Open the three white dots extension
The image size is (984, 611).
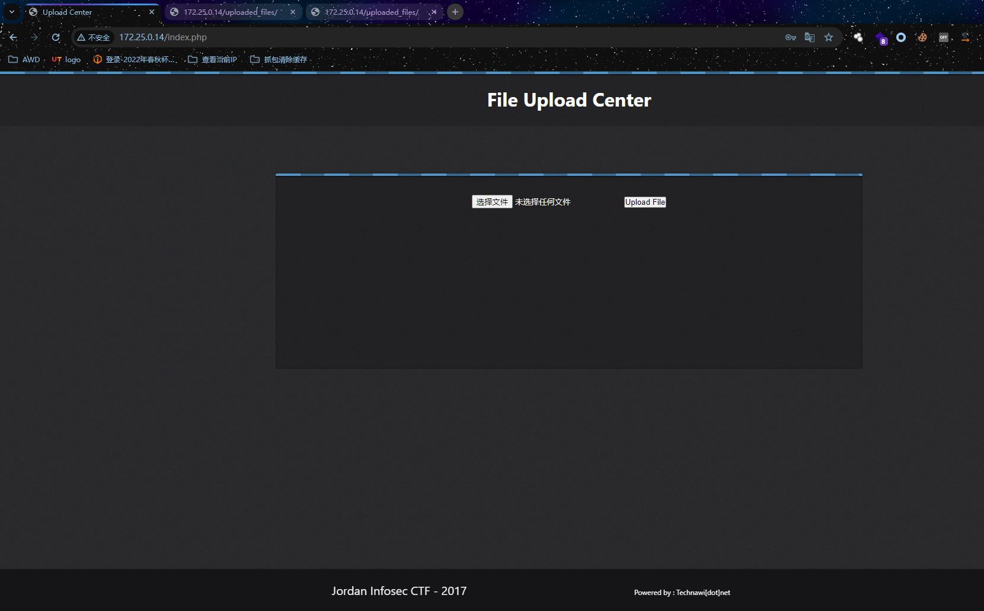pyautogui.click(x=858, y=37)
